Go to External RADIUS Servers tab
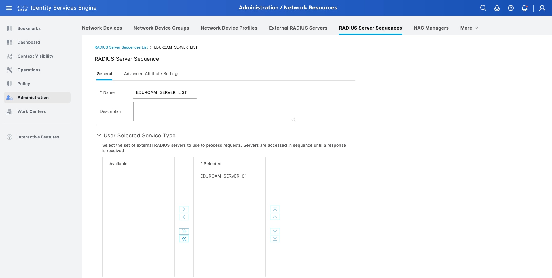The height and width of the screenshot is (278, 552). (x=298, y=28)
